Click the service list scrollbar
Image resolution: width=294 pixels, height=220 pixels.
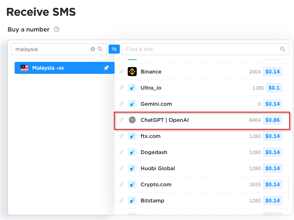tap(288, 189)
